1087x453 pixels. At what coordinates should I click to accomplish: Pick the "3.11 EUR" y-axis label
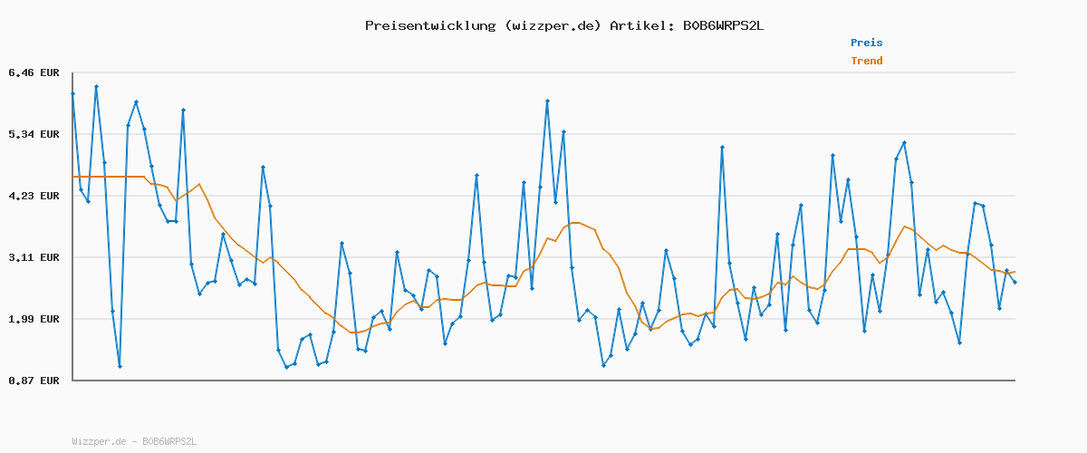(x=34, y=257)
